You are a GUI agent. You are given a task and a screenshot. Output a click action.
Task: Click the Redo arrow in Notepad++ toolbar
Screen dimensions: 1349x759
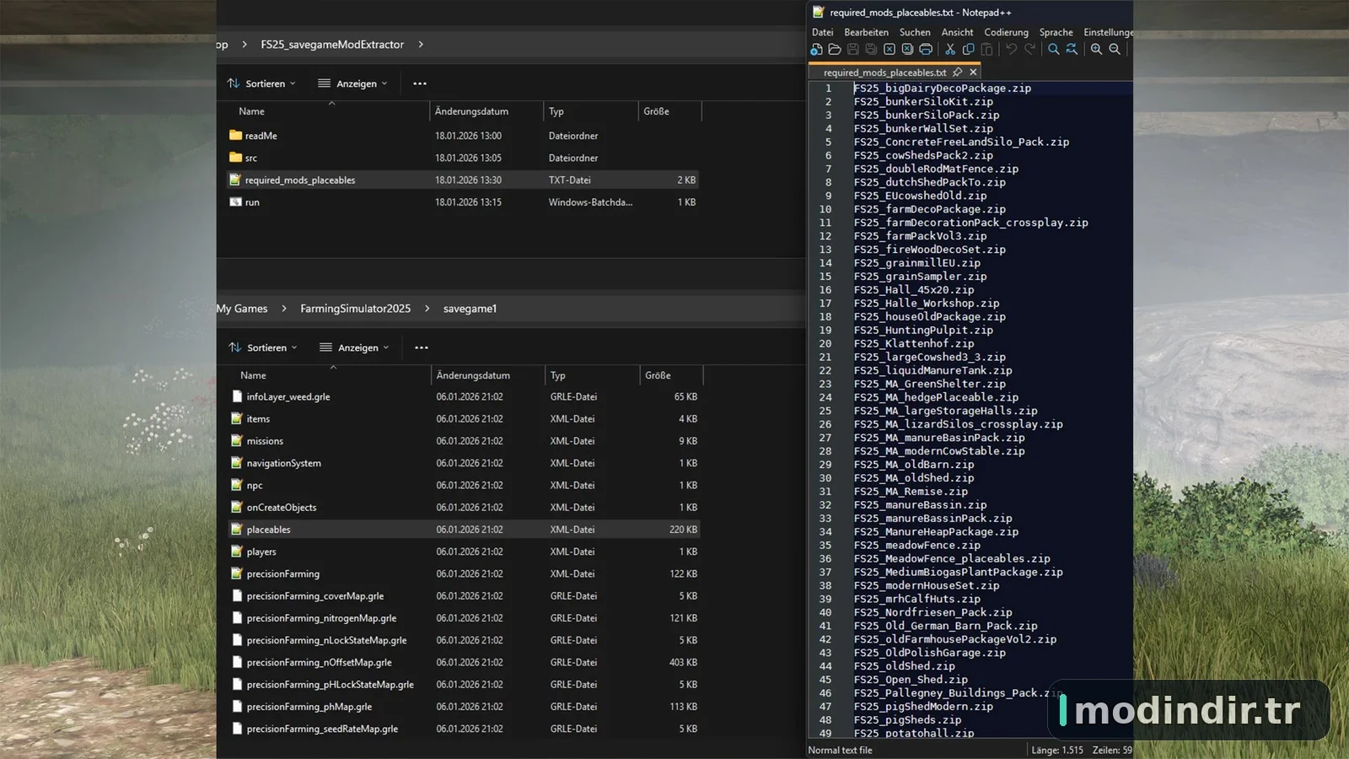point(1029,50)
